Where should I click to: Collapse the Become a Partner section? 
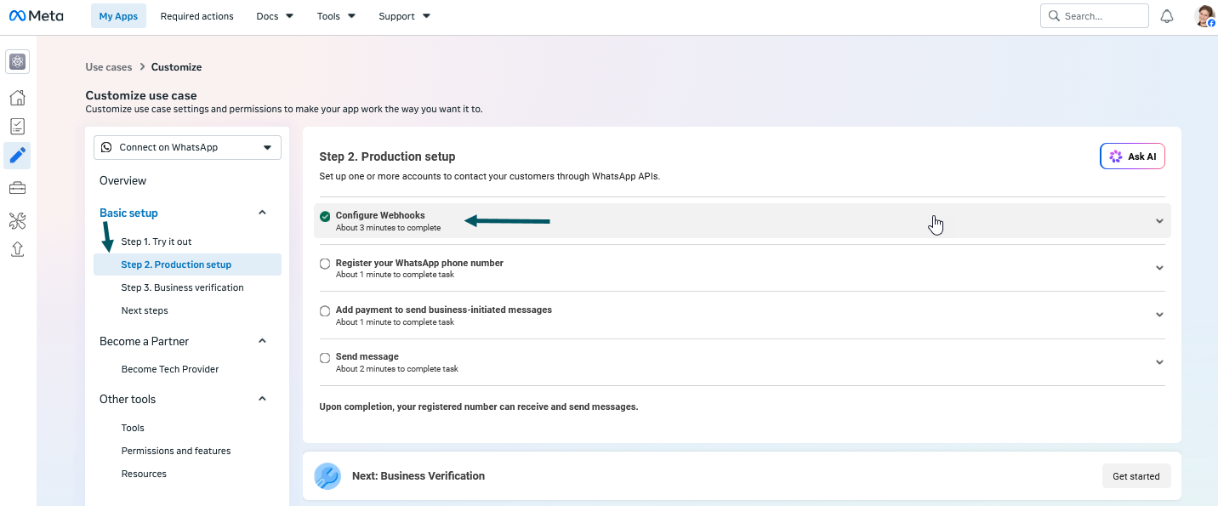(x=262, y=341)
